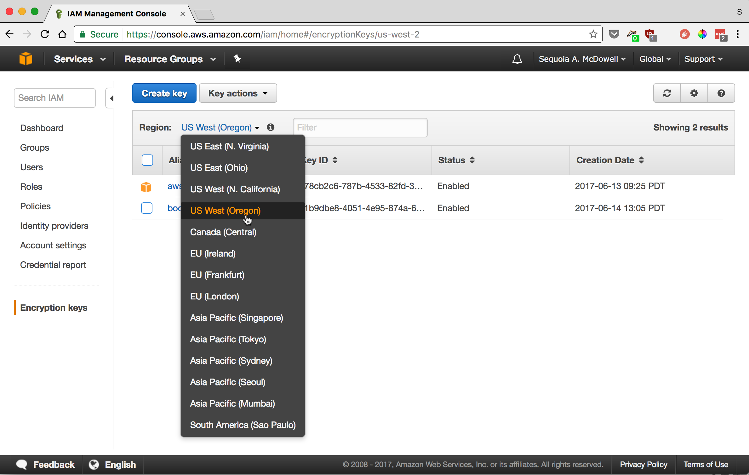Open Account settings in sidebar
The image size is (749, 475).
coord(53,245)
